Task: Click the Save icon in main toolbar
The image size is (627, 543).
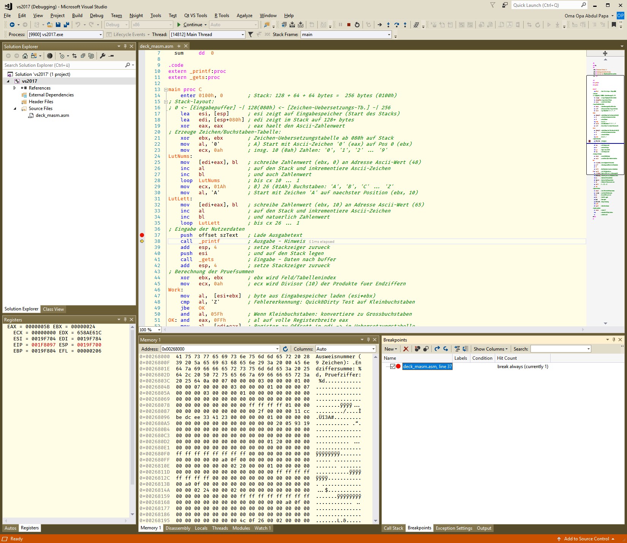Action: tap(58, 25)
